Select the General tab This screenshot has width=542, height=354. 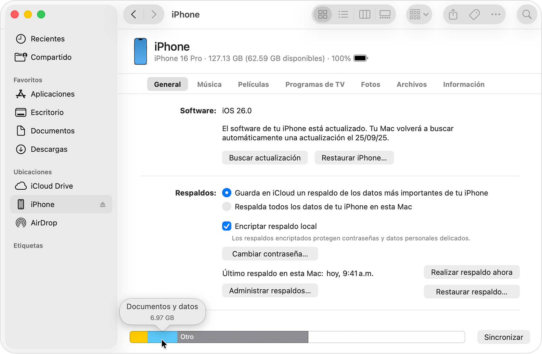(x=167, y=84)
